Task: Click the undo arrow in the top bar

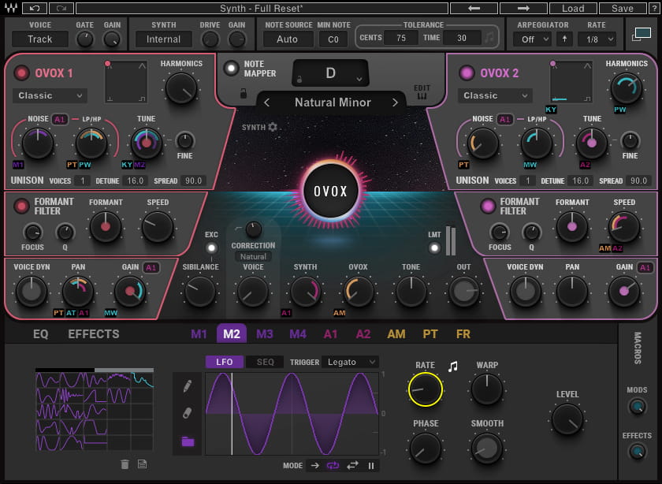Action: tap(33, 8)
